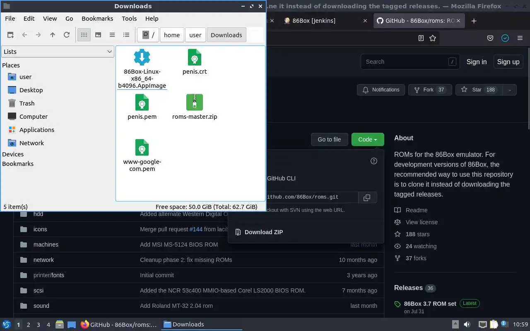
Task: Open the Readme link in About
Action: (417, 210)
